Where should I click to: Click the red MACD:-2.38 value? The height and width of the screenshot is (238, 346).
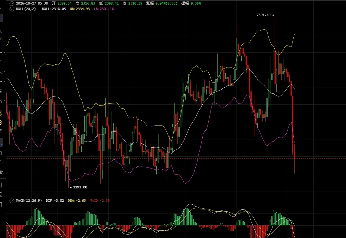(x=100, y=201)
